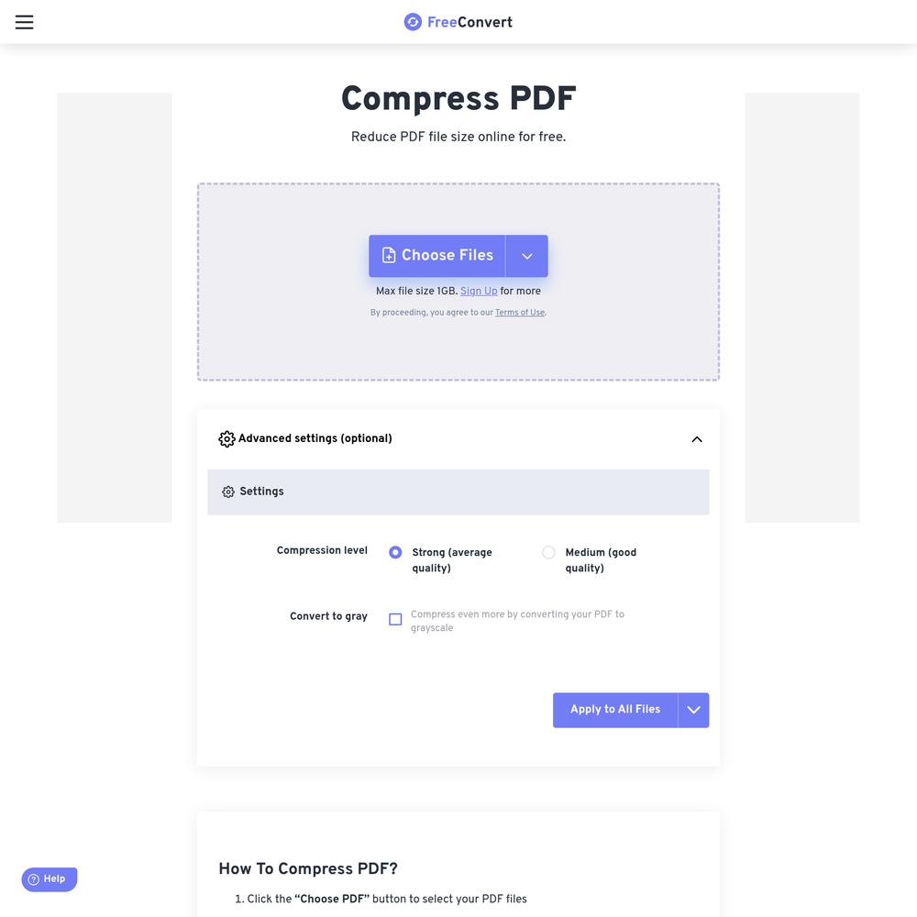Click the FreeConvert circular logo icon
The width and height of the screenshot is (917, 917).
[x=413, y=22]
